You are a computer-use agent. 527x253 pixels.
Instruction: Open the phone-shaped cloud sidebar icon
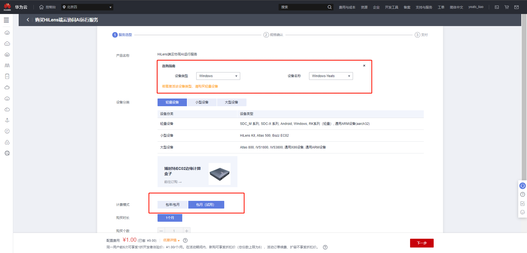[7, 76]
